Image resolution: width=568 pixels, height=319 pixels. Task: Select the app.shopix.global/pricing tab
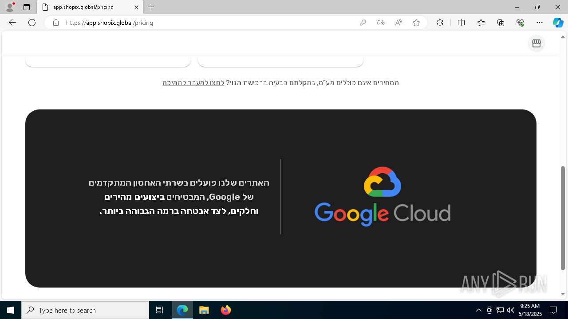(90, 7)
